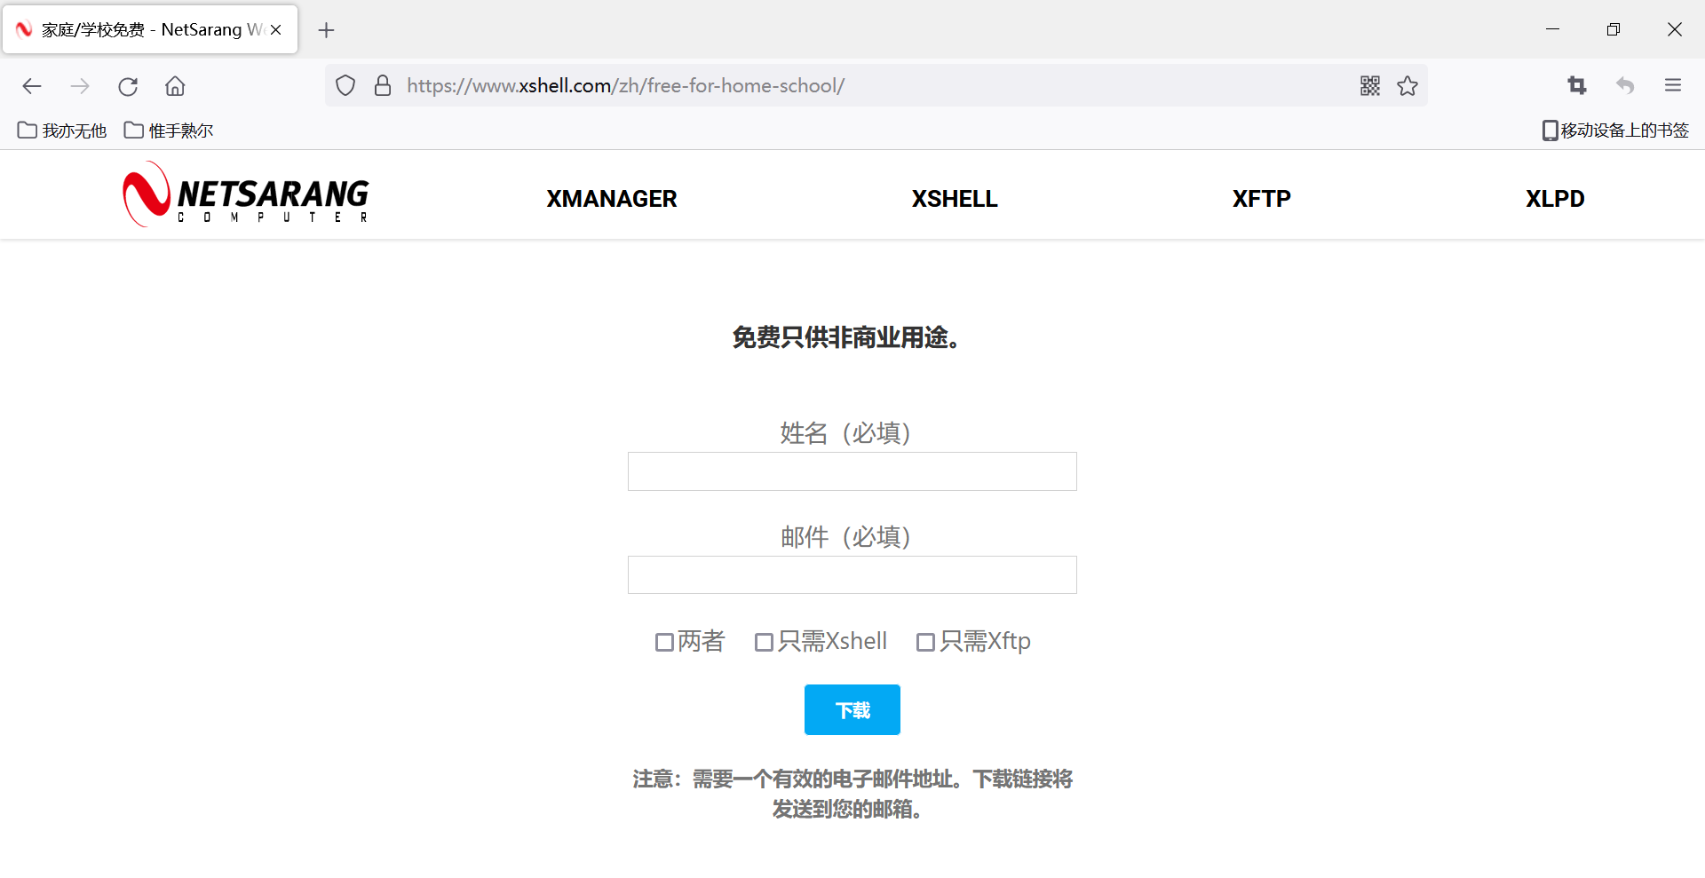The height and width of the screenshot is (878, 1705).
Task: Click the blue 下载 button
Action: 852,710
